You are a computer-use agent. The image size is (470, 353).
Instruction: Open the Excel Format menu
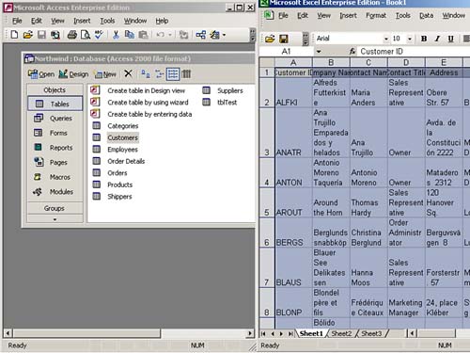376,15
